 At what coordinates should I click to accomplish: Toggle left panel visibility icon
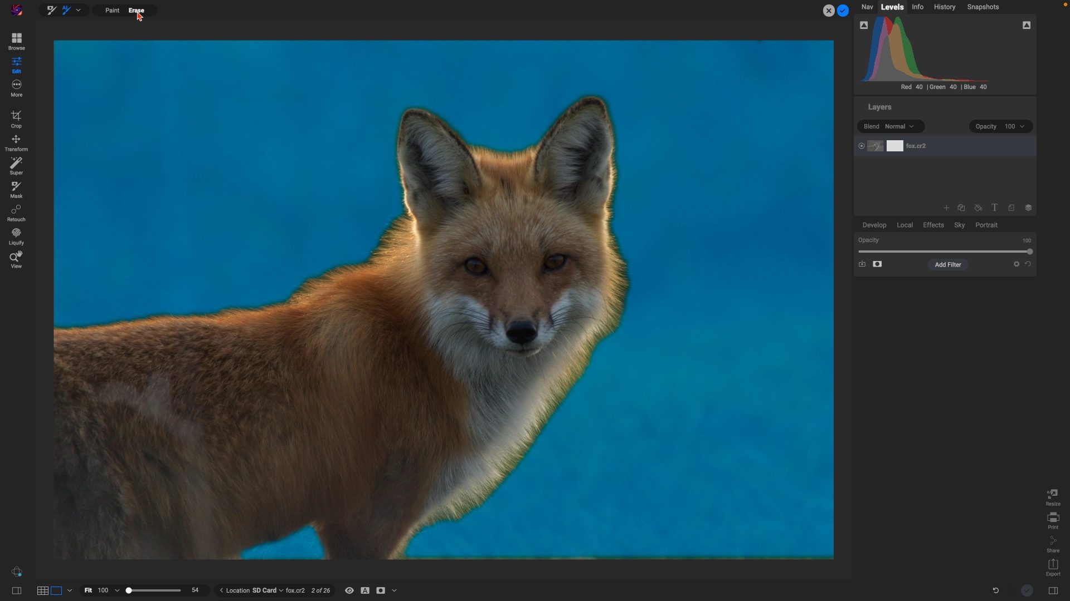tap(17, 590)
